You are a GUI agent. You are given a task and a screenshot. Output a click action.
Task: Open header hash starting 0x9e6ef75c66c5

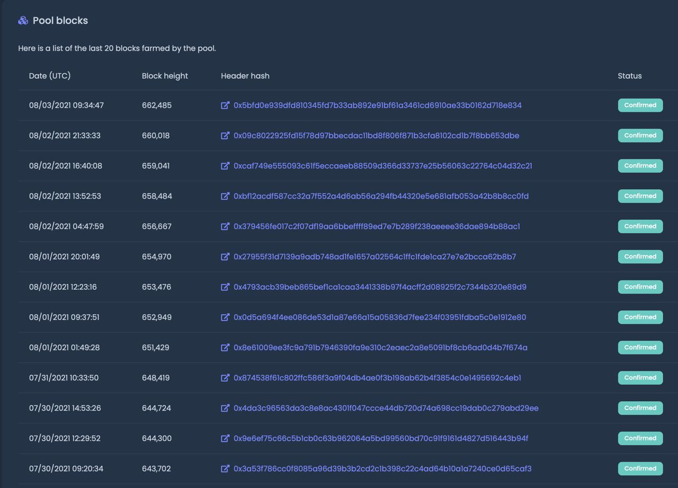381,438
